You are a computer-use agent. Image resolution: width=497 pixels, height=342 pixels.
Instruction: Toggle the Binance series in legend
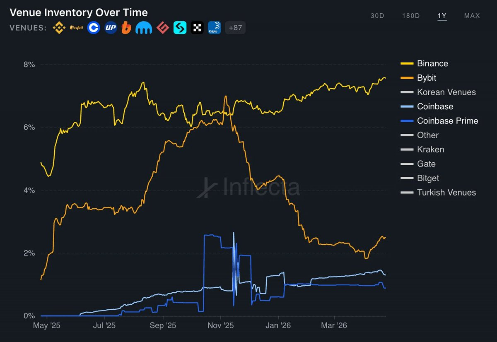pyautogui.click(x=432, y=63)
